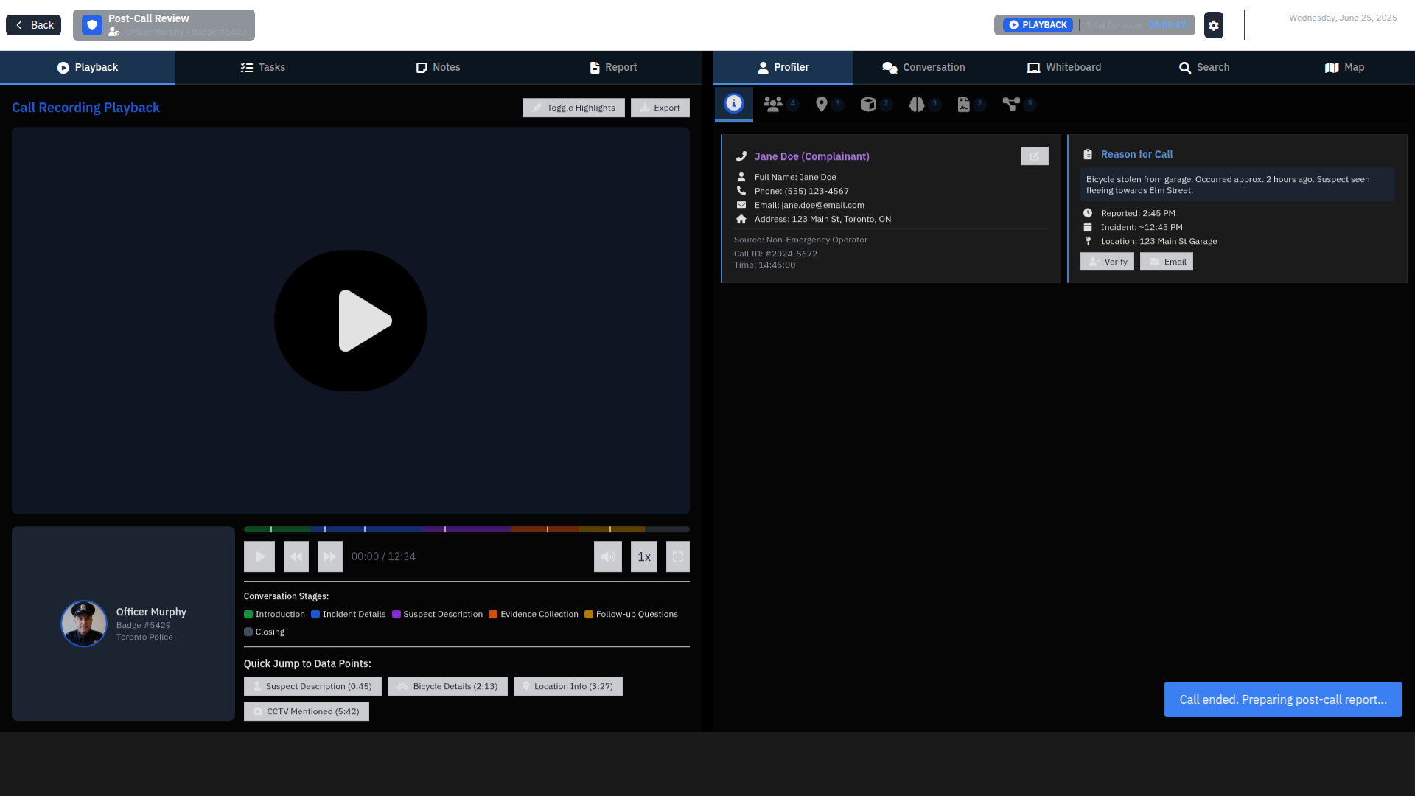Screen dimensions: 1415x796
Task: Open the network relationships icon with badge 5
Action: (x=1011, y=104)
